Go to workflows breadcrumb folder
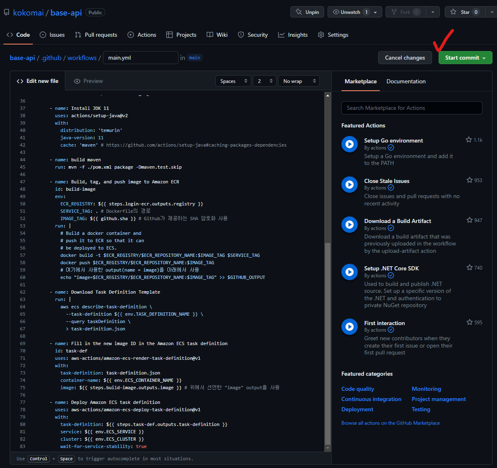The height and width of the screenshot is (468, 497). (x=82, y=58)
